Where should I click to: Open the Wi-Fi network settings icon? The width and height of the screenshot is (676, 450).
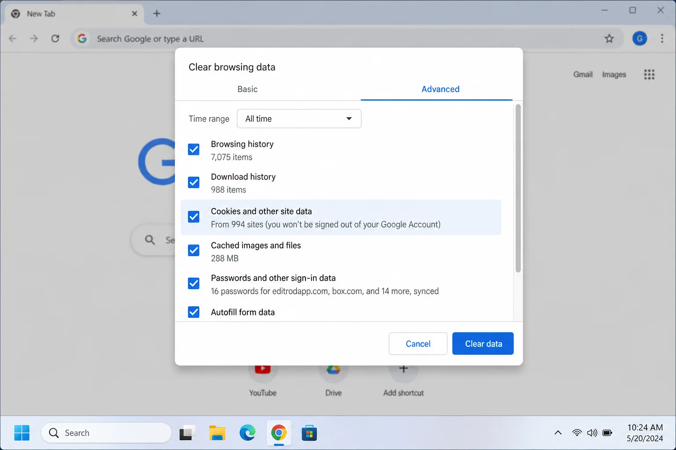coord(577,433)
